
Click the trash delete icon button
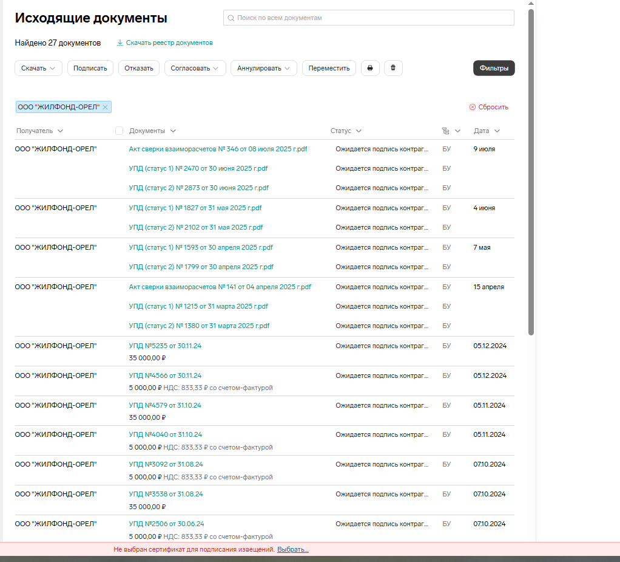pyautogui.click(x=393, y=68)
